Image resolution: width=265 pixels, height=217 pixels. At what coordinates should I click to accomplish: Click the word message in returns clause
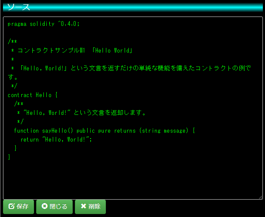click(175, 131)
